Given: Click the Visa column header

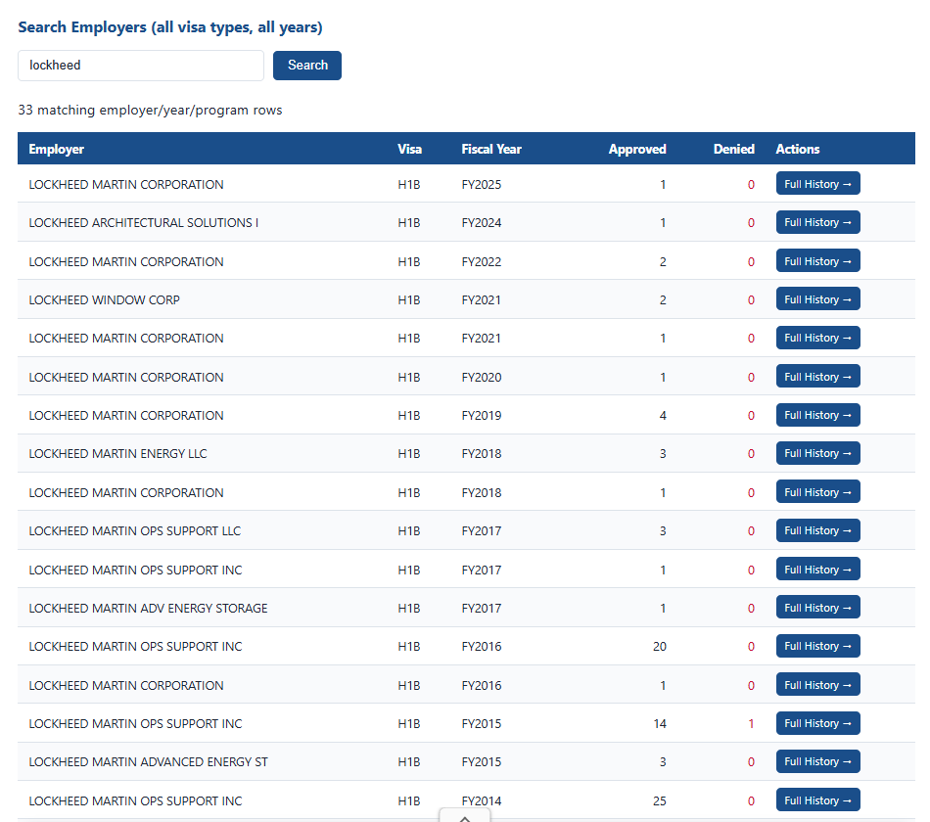Looking at the screenshot, I should (x=409, y=149).
